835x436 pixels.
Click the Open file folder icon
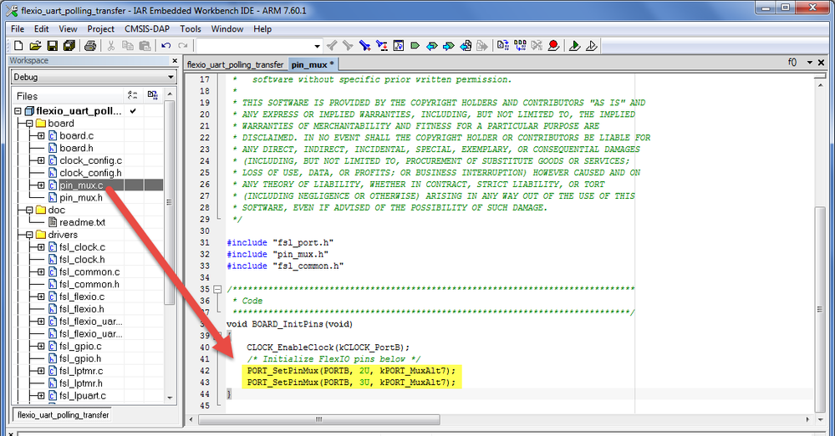[x=35, y=46]
